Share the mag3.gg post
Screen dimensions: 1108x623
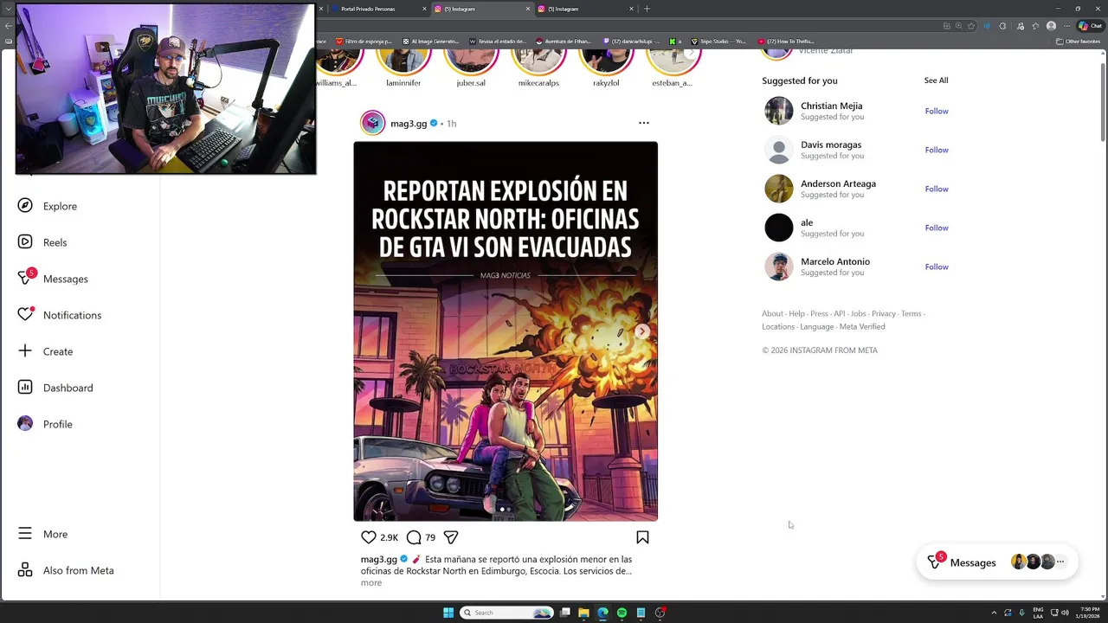pyautogui.click(x=451, y=537)
